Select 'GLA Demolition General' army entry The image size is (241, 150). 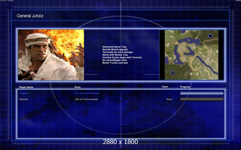pos(87,93)
